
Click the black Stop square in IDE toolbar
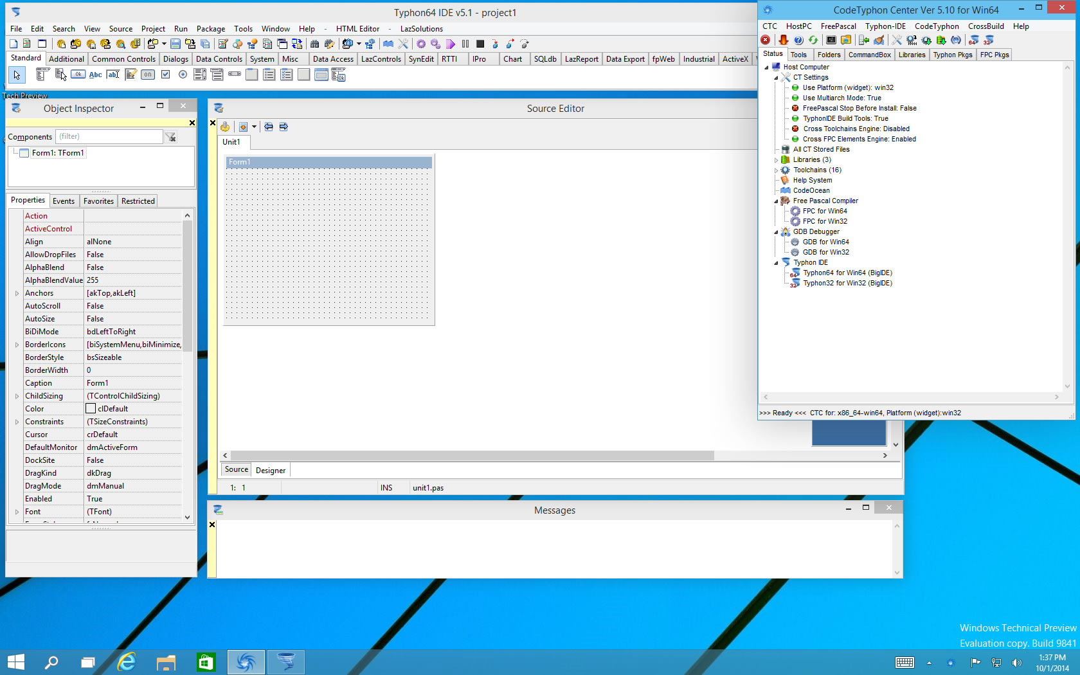[x=480, y=44]
